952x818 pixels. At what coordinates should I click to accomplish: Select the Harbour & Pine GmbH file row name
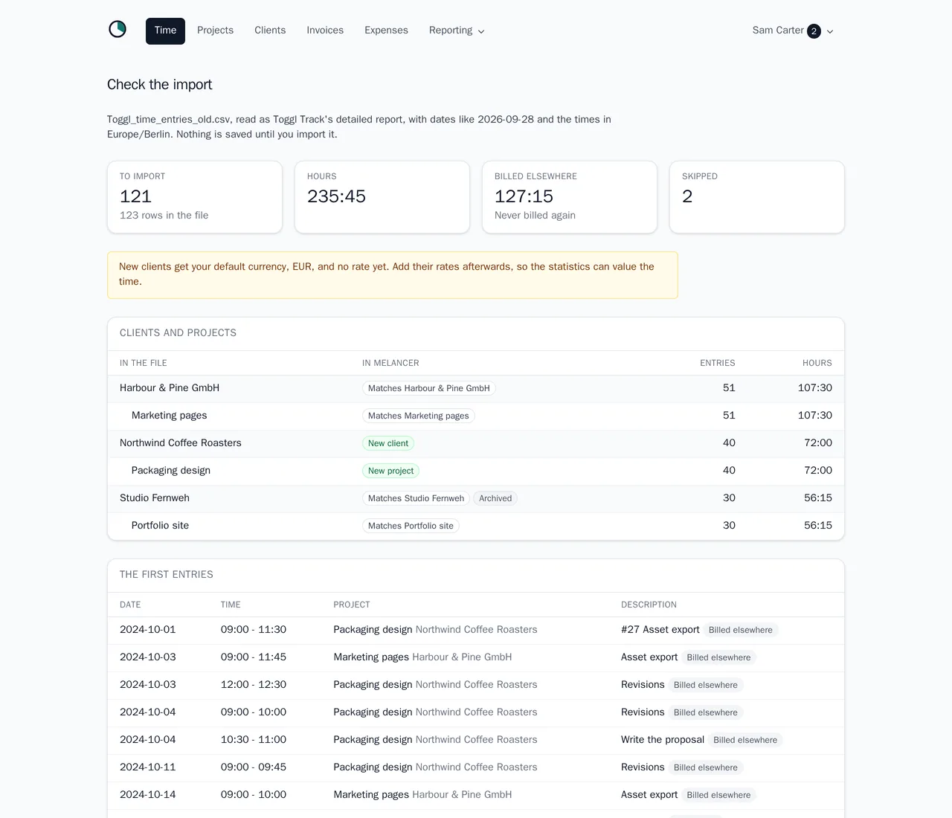[x=170, y=387]
